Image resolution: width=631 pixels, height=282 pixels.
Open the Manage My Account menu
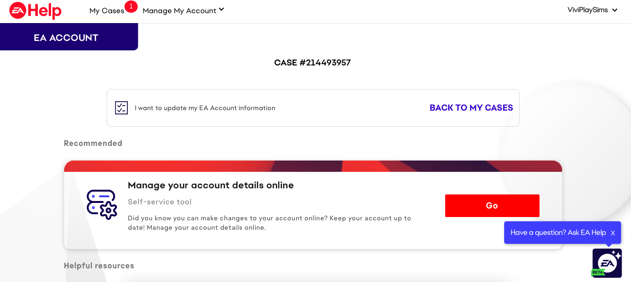[179, 11]
